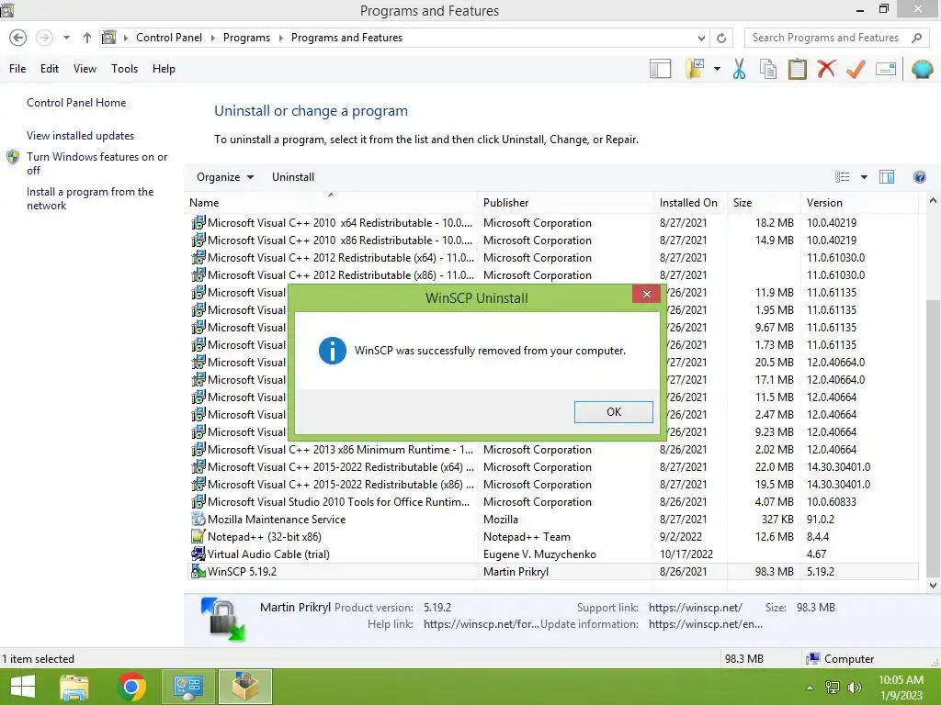Select Microsoft Visual C++ 2010 x64 Redistributable row
Viewport: 941px width, 705px height.
pyautogui.click(x=552, y=222)
